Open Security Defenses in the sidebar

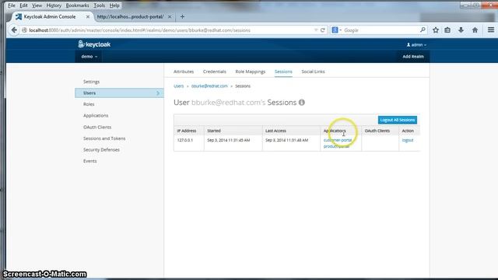tap(101, 149)
